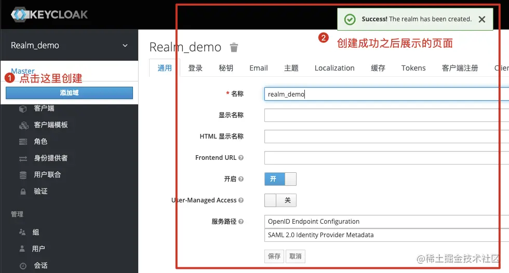
Task: Delete realm with trash icon
Action: (234, 47)
